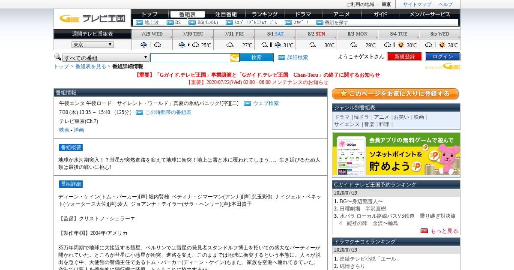Click the 番組表を見る breadcrumb link

point(91,66)
